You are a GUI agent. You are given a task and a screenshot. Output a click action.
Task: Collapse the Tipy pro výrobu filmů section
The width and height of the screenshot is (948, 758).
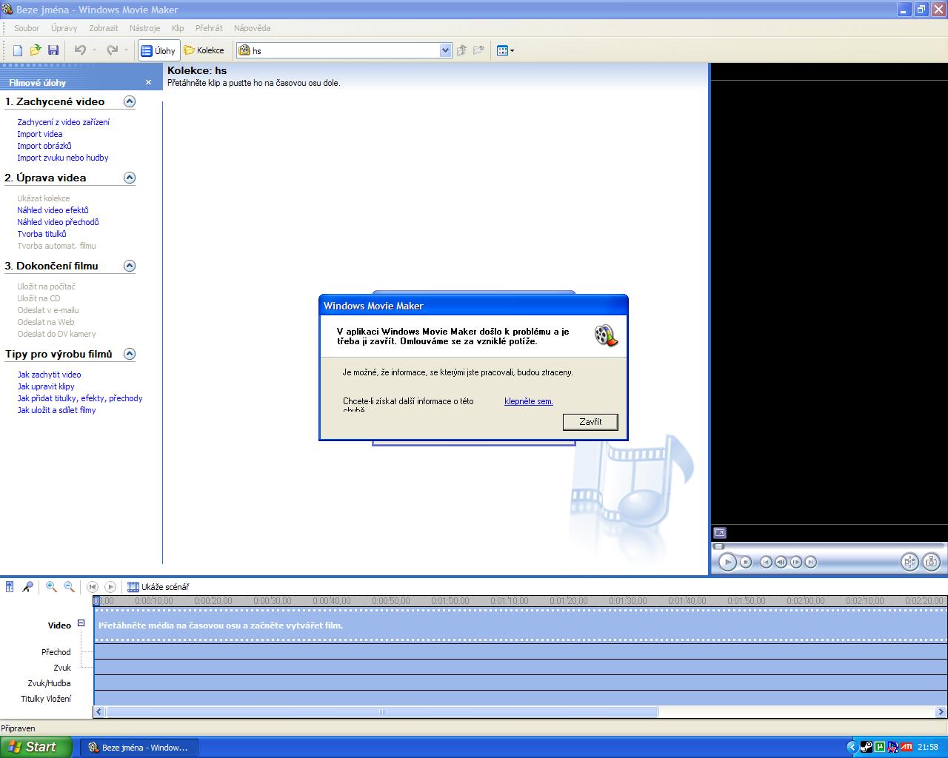130,354
